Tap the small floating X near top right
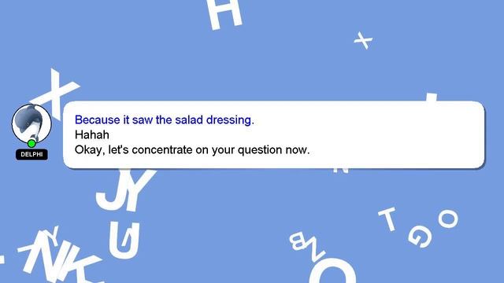Screen dimensions: 504x283 coord(363,40)
